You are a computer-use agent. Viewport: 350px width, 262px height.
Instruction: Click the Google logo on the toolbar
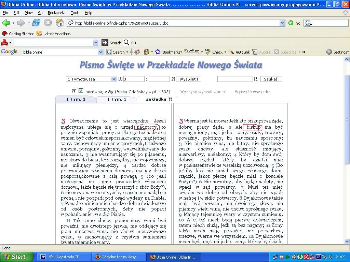[x=9, y=52]
